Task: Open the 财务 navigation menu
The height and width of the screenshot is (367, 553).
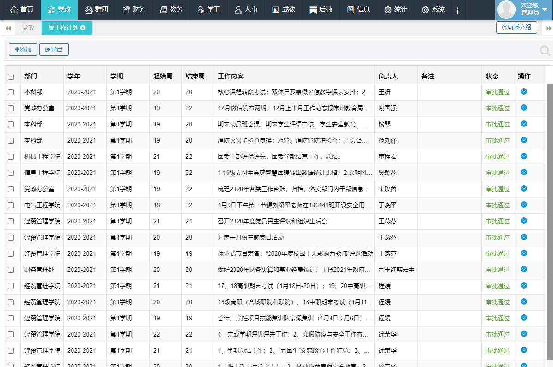Action: click(134, 10)
